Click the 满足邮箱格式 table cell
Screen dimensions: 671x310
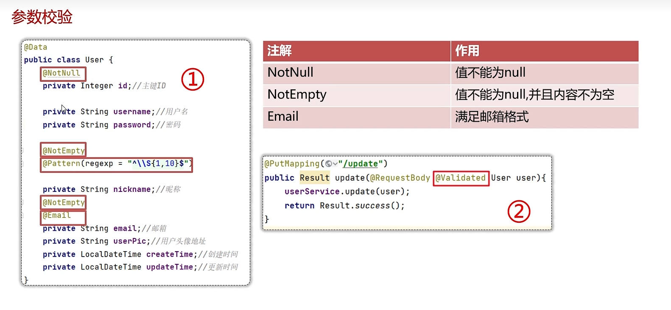545,117
